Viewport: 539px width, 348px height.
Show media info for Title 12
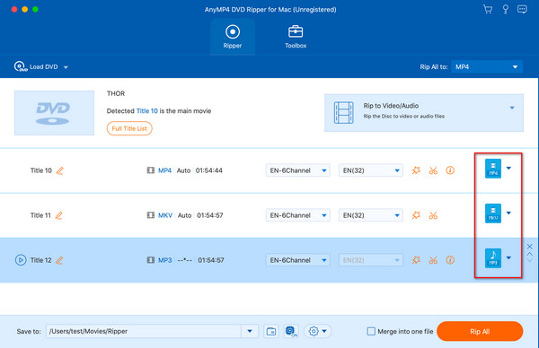(450, 260)
